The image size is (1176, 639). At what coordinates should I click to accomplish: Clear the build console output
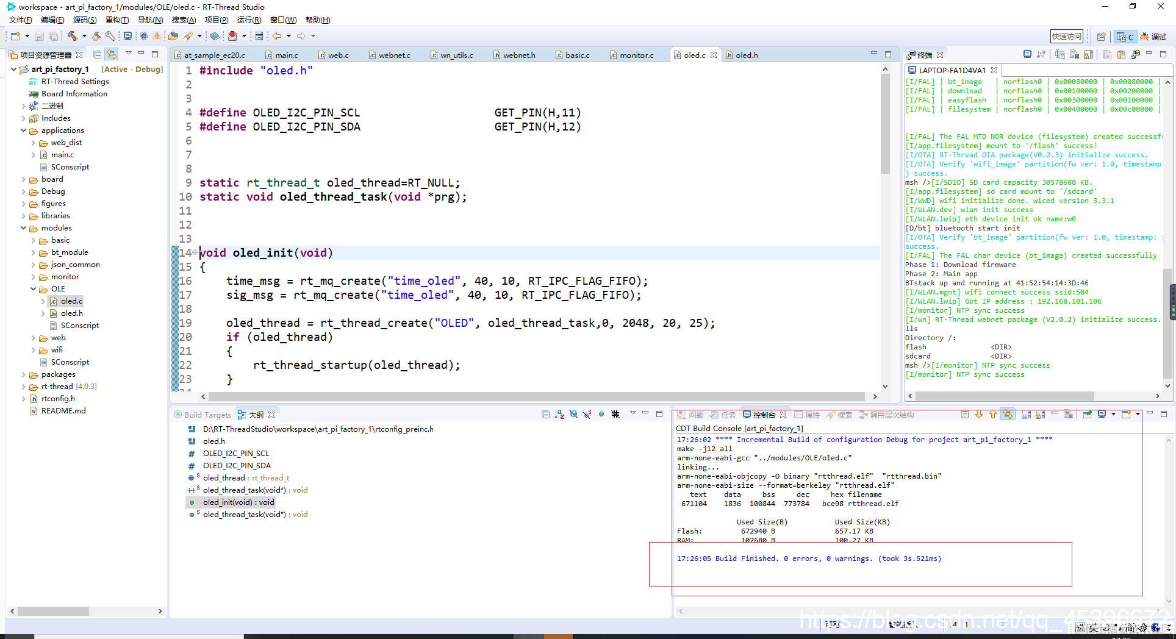click(1068, 415)
